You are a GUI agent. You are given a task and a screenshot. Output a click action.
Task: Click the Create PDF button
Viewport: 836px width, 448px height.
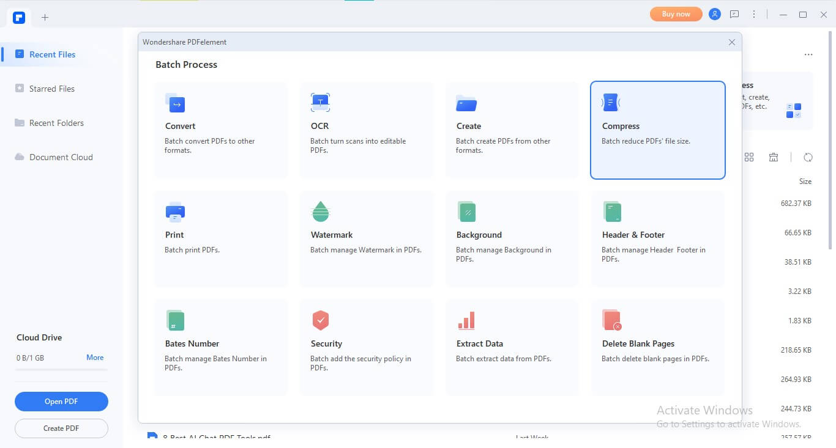point(61,428)
